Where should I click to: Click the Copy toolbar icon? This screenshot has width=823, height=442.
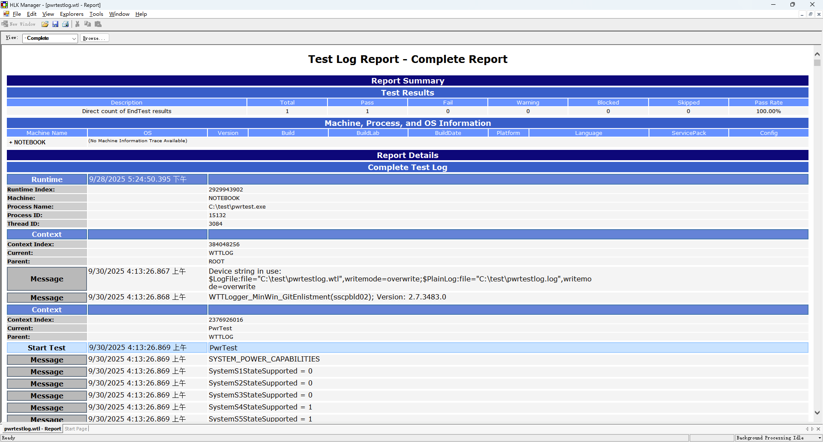[x=87, y=24]
